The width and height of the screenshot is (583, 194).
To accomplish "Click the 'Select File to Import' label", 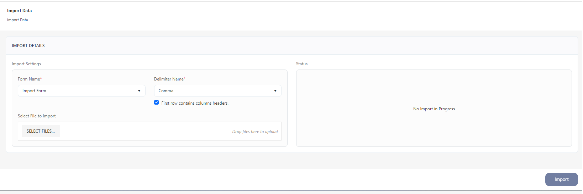I will tap(37, 116).
